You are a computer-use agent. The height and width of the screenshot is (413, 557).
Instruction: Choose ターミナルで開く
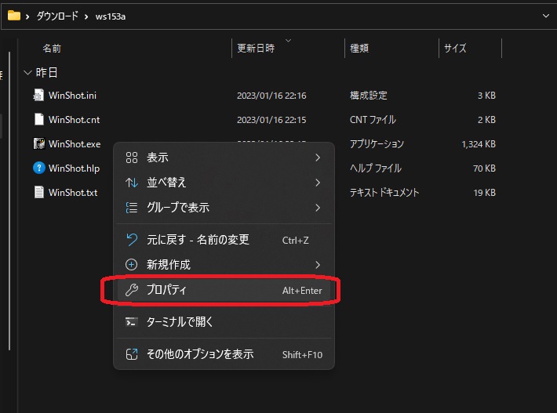click(224, 322)
